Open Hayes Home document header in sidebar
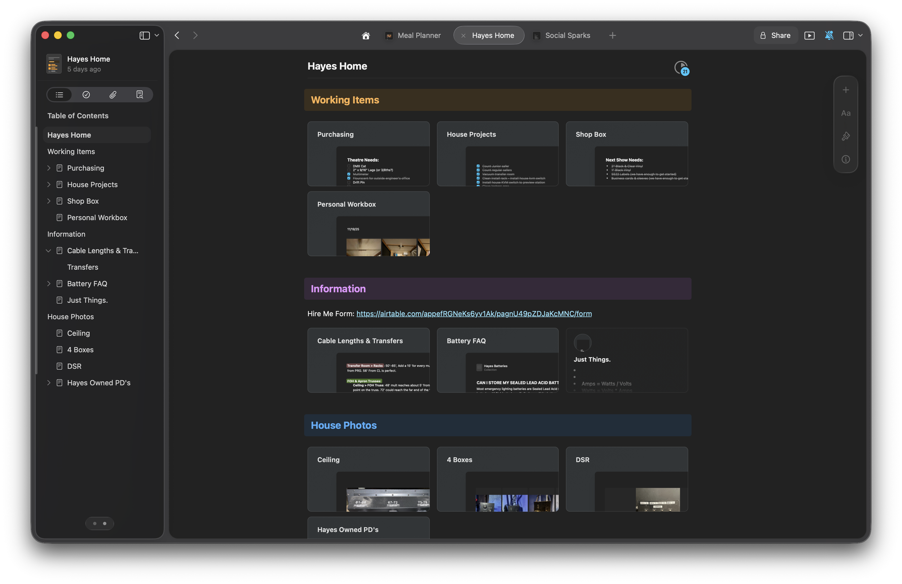The image size is (902, 584). pyautogui.click(x=97, y=63)
